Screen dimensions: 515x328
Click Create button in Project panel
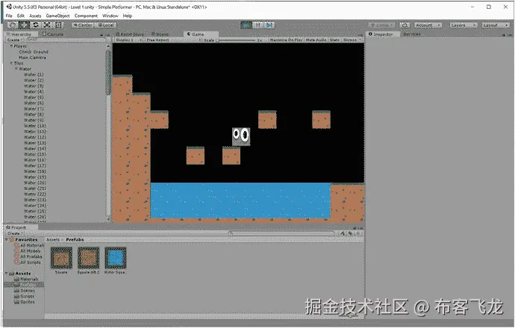coord(15,233)
